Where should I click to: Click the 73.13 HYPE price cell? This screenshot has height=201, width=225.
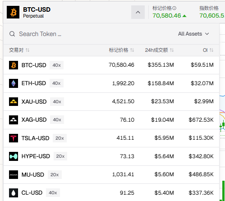pyautogui.click(x=127, y=156)
